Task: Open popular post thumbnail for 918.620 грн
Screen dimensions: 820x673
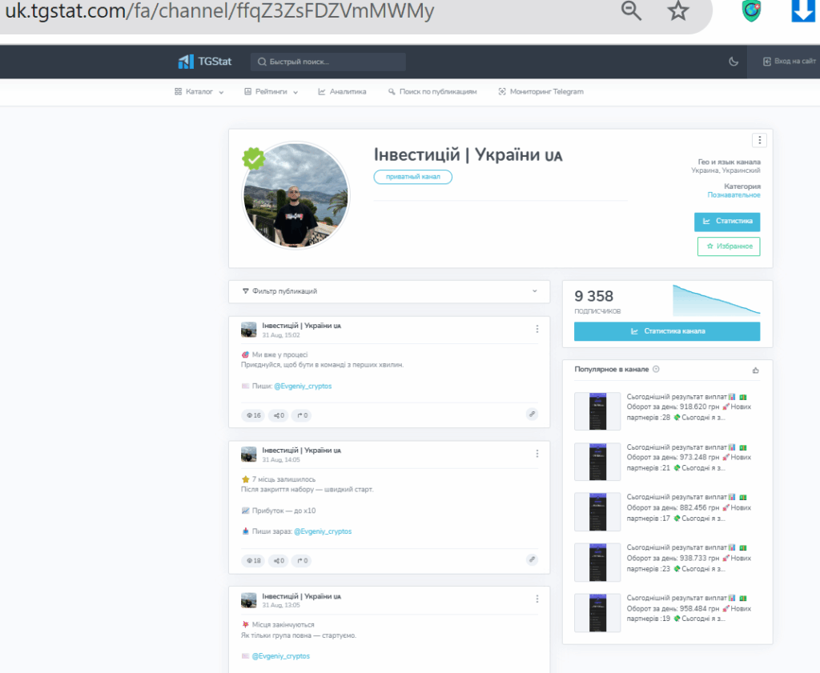Action: coord(597,411)
